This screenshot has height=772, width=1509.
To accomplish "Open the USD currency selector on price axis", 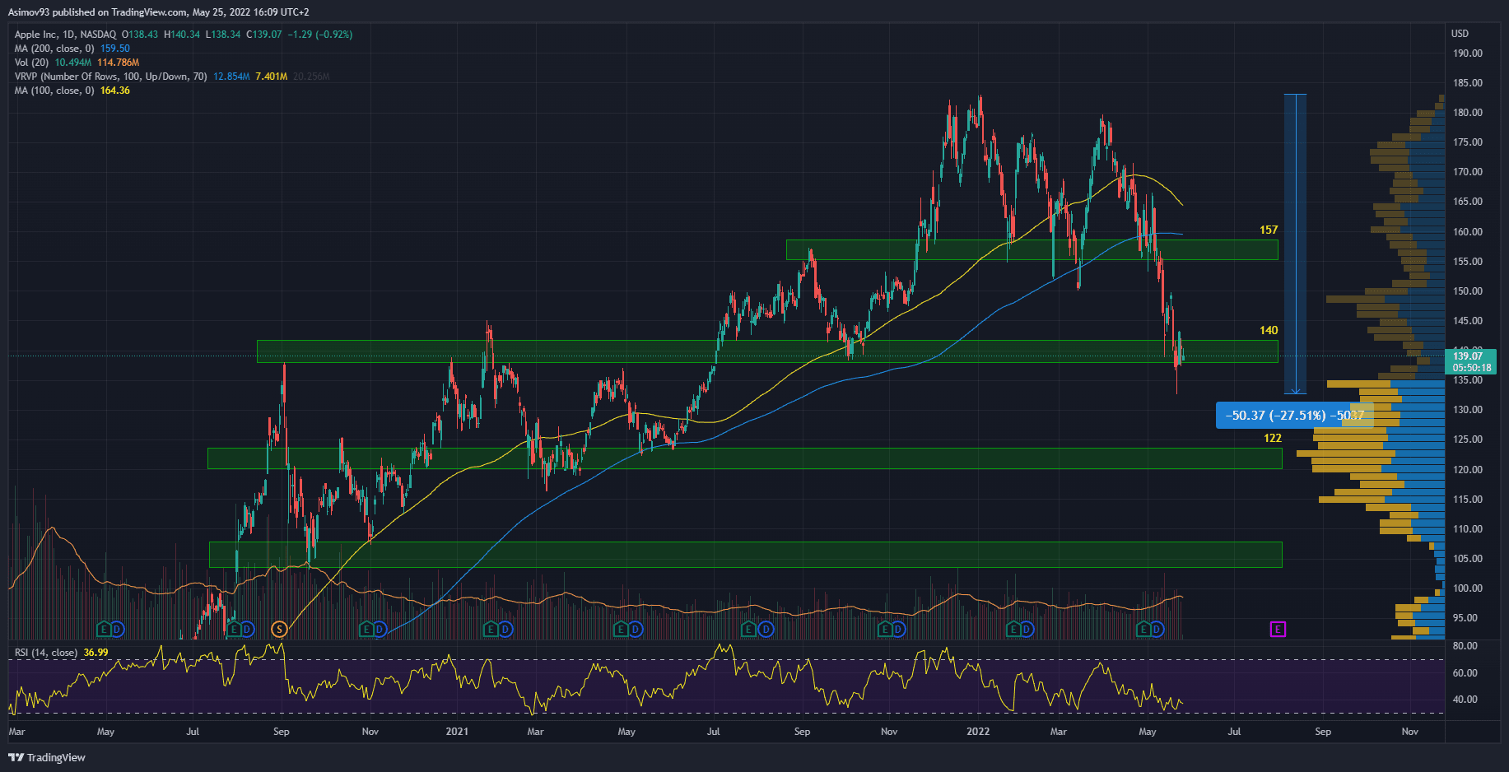I will coord(1459,34).
